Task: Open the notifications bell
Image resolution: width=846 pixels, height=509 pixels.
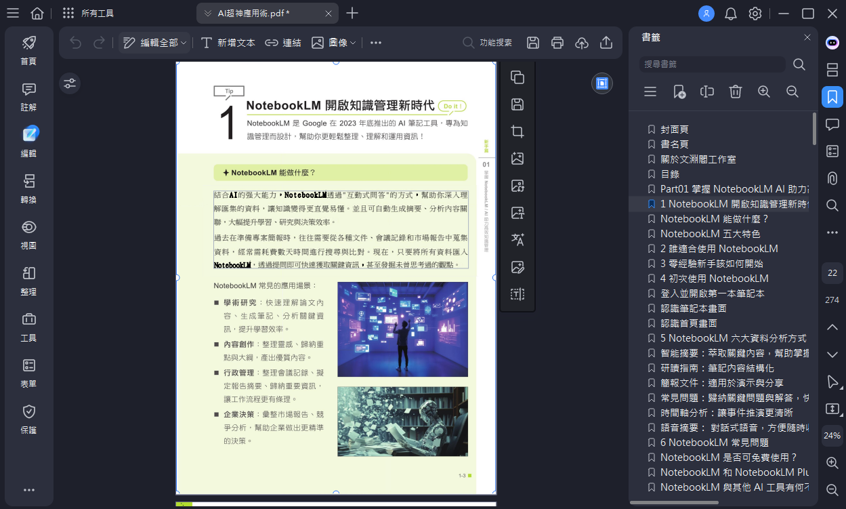Action: (731, 14)
